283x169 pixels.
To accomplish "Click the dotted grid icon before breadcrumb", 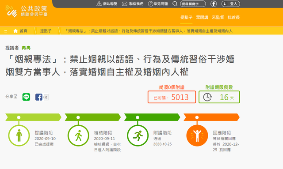I will (5, 31).
